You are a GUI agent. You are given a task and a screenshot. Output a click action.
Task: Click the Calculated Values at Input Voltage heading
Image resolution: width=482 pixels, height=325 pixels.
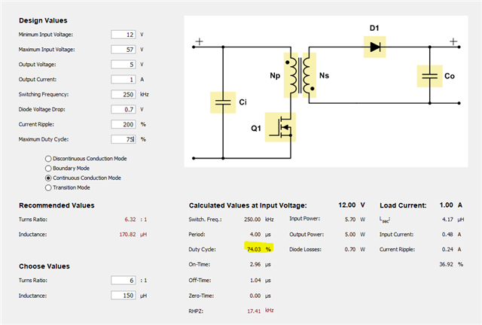click(x=248, y=205)
